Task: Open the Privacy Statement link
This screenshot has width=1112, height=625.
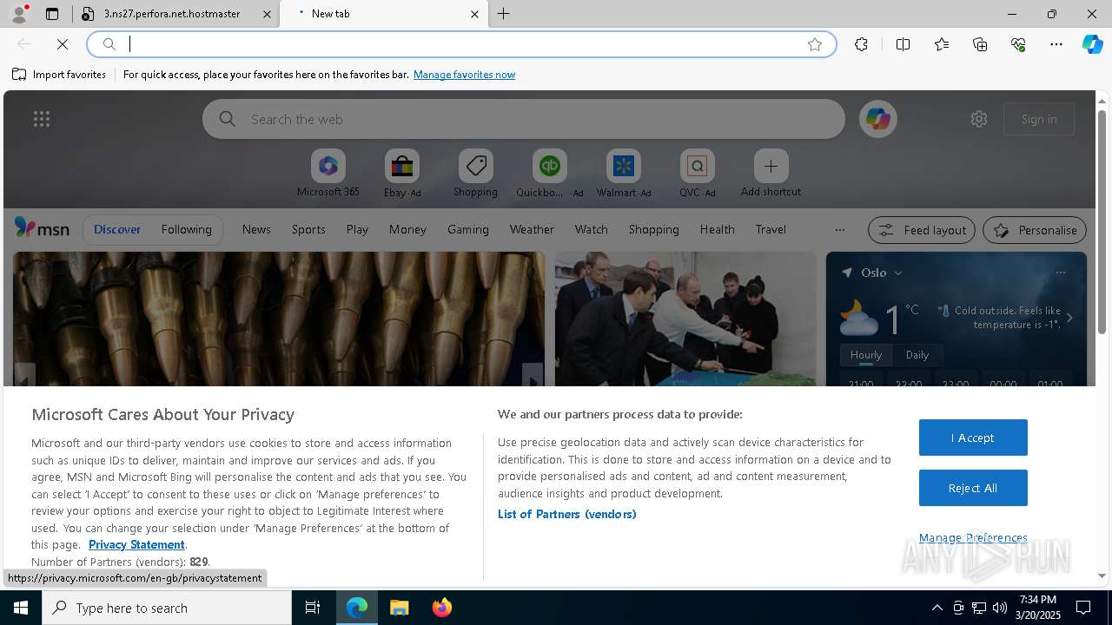Action: coord(136,544)
